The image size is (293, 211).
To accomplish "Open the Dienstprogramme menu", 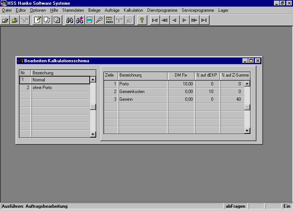I will pyautogui.click(x=162, y=10).
